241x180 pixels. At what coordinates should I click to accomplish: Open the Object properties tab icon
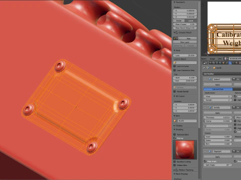tap(223, 63)
